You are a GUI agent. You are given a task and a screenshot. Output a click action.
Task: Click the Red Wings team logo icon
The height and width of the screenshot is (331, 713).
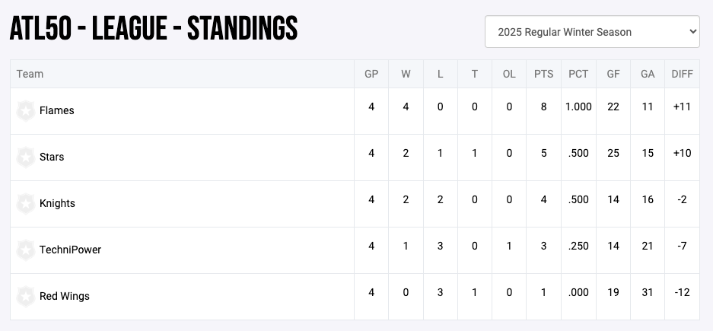[x=26, y=297]
